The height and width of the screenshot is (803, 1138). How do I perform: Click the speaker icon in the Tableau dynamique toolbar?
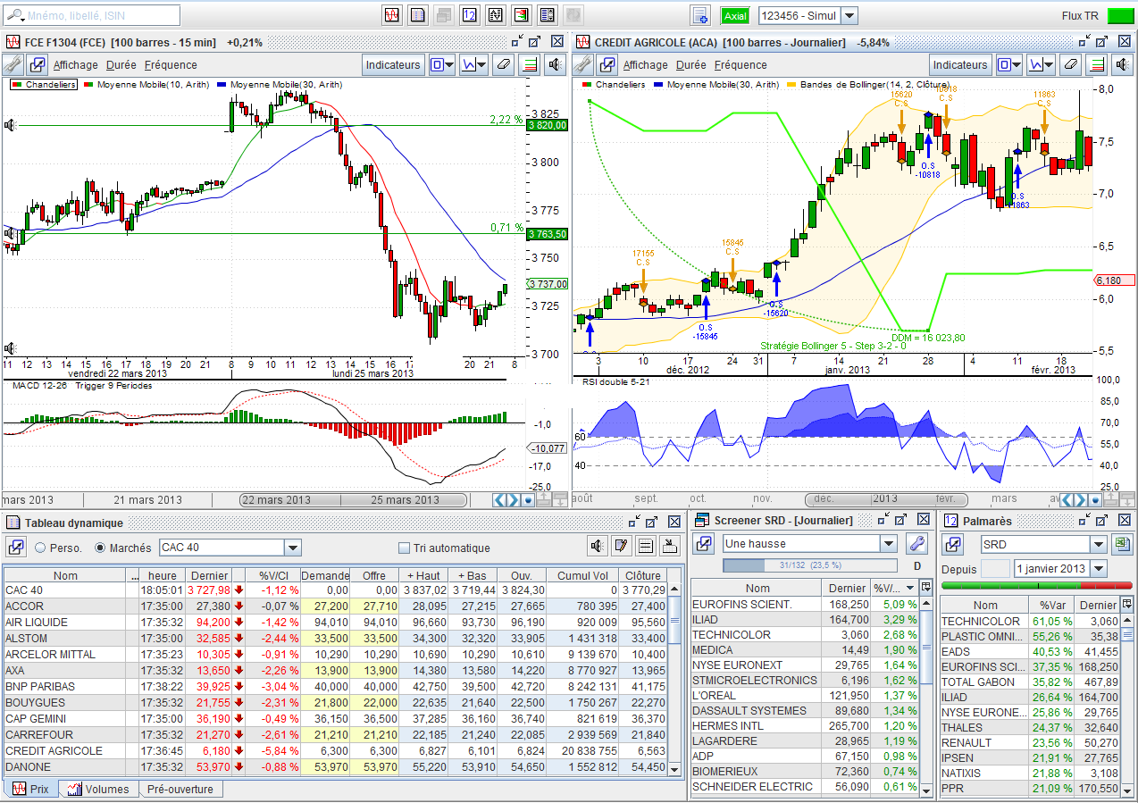point(598,547)
